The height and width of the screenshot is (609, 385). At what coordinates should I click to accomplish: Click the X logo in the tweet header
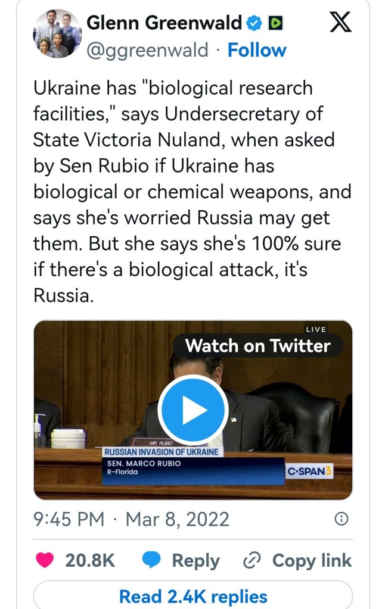coord(340,23)
